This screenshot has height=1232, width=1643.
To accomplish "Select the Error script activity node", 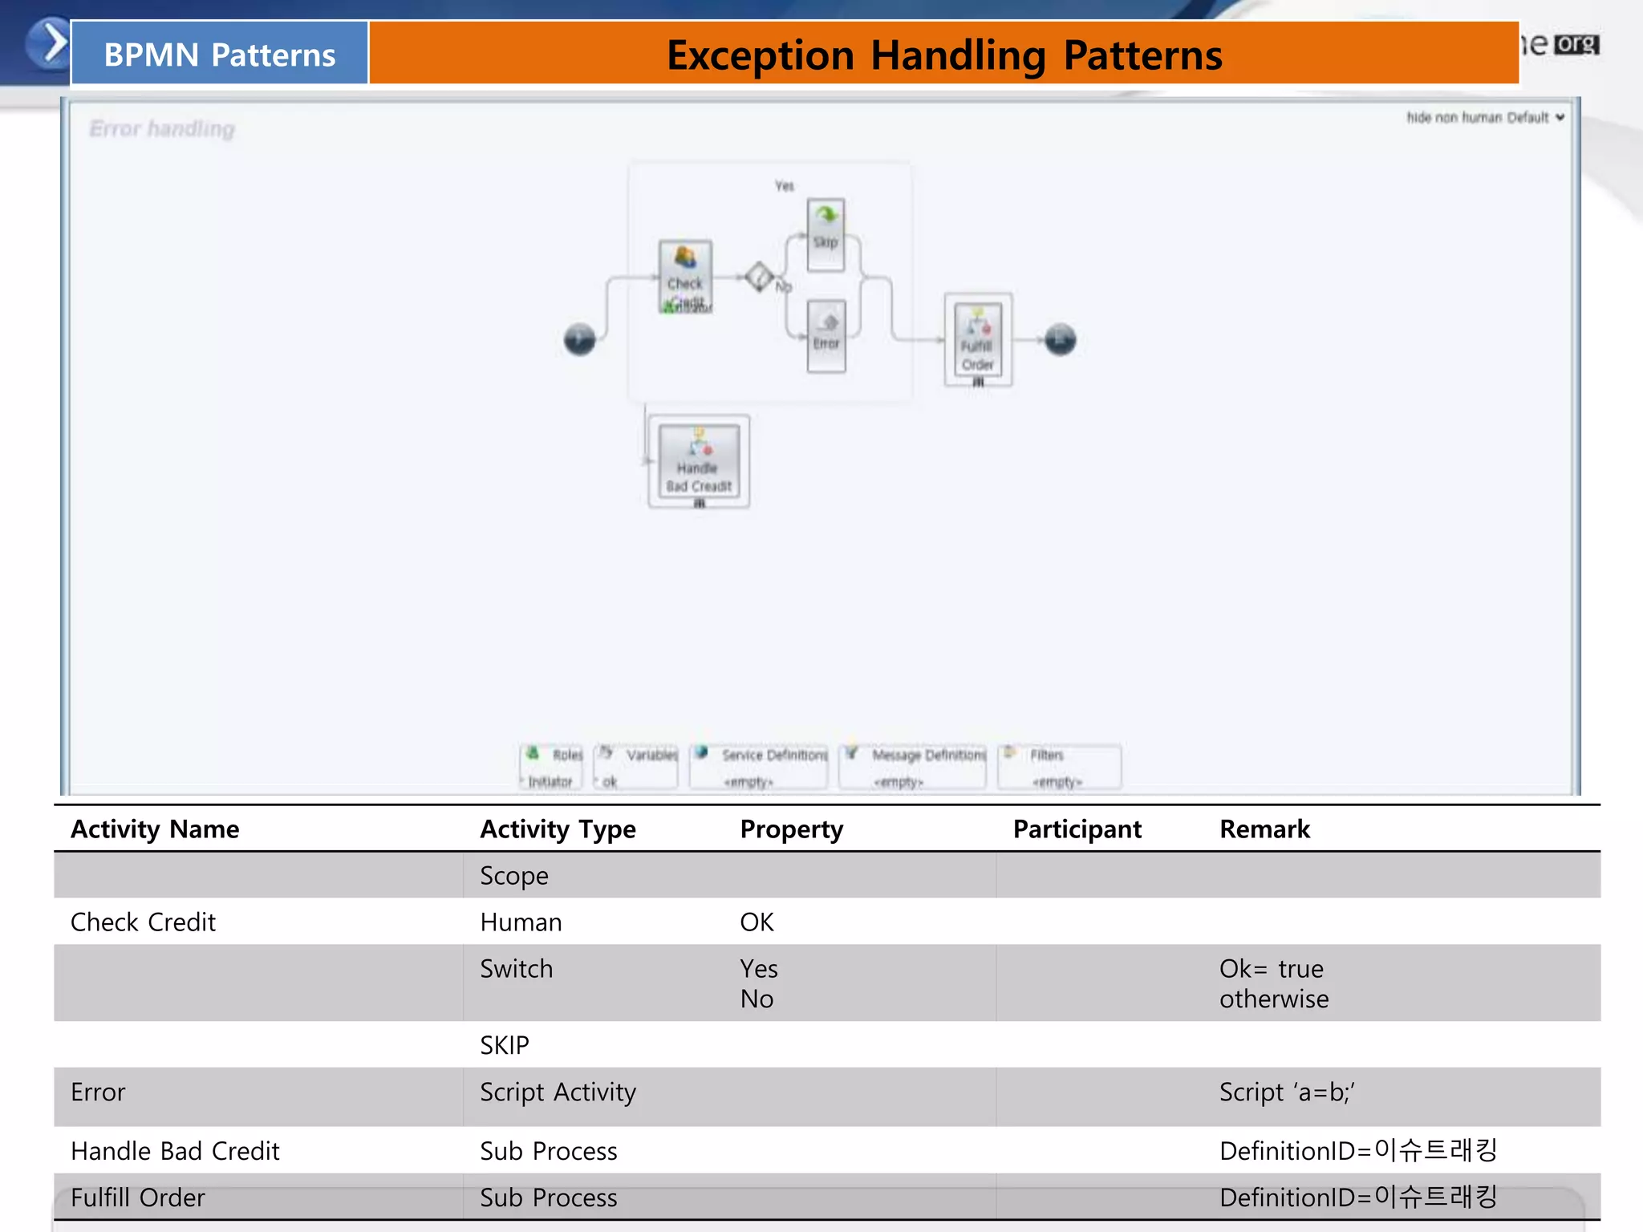I will click(826, 336).
